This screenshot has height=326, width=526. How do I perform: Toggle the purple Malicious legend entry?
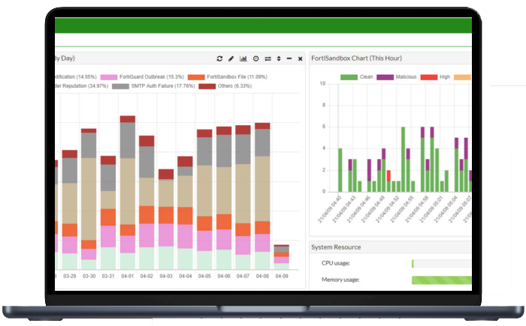pos(397,77)
